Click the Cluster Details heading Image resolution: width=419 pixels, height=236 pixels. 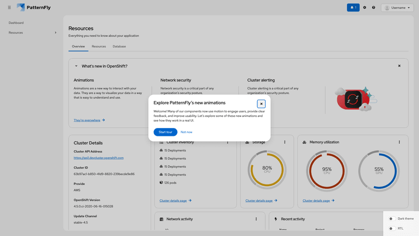(88, 143)
